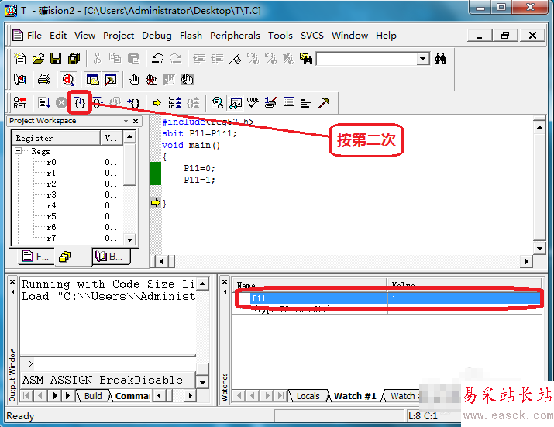Collapse the Regs tree node
Image resolution: width=554 pixels, height=427 pixels.
point(18,150)
